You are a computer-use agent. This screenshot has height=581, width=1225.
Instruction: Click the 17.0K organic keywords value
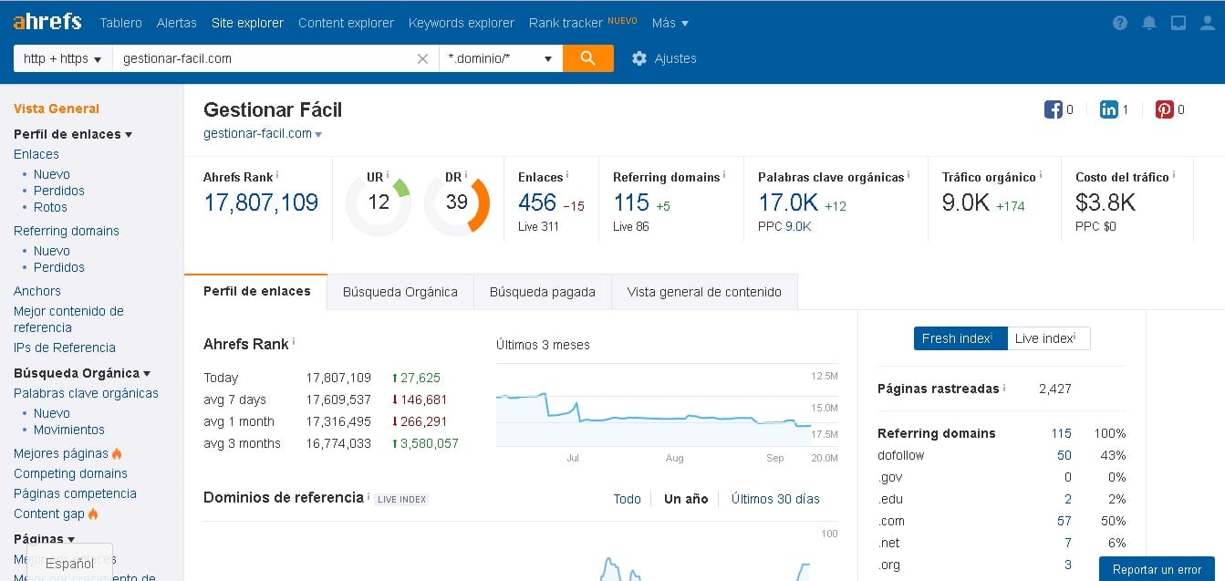(x=788, y=202)
